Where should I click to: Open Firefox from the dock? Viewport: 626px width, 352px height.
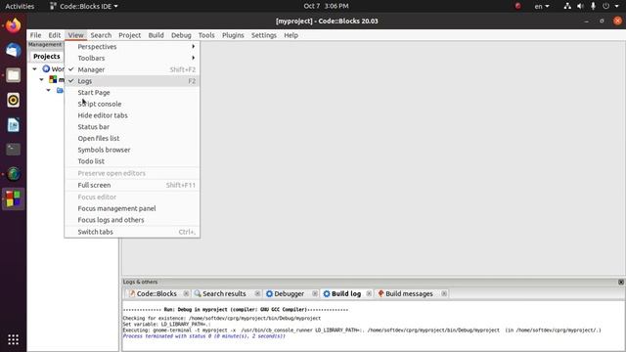[13, 25]
